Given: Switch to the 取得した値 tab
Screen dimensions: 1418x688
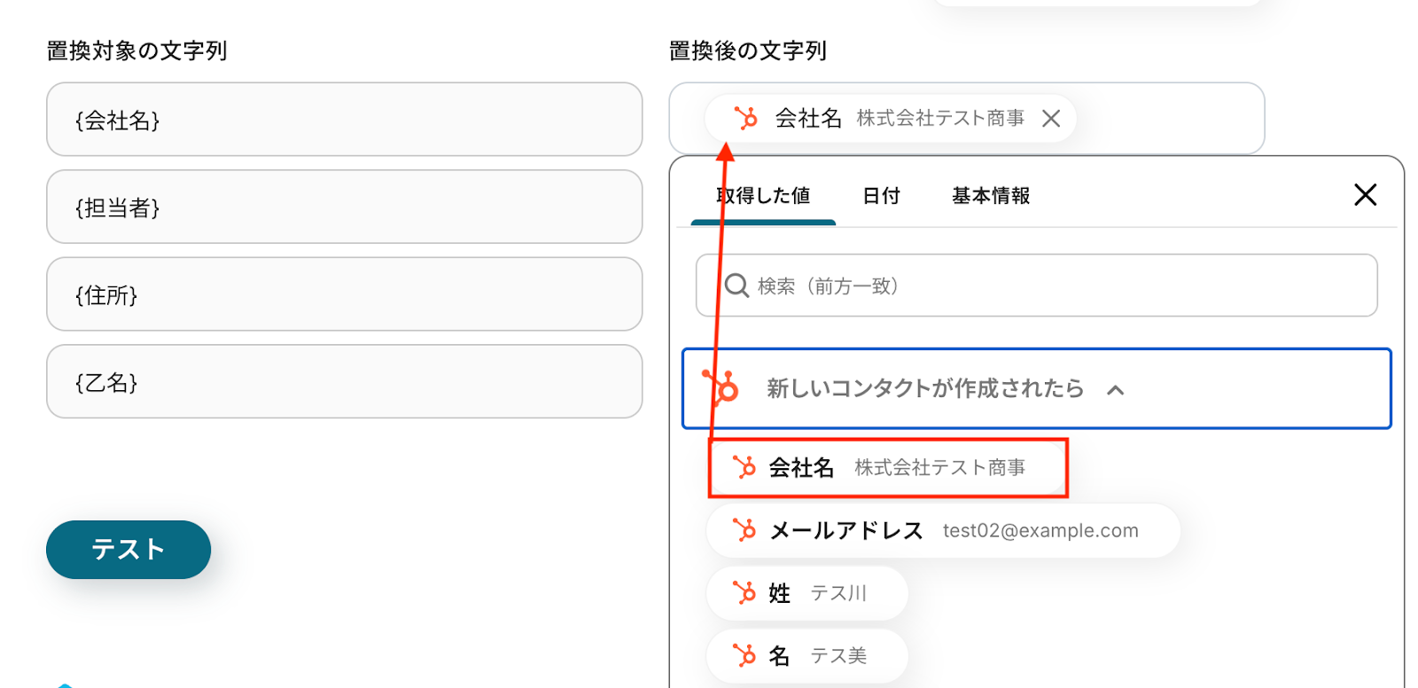Looking at the screenshot, I should tap(763, 196).
